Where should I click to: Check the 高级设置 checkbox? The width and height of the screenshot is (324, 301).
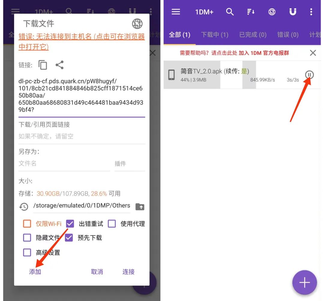[x=27, y=252]
